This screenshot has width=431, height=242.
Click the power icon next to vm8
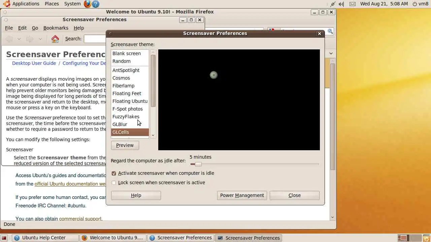pos(414,4)
